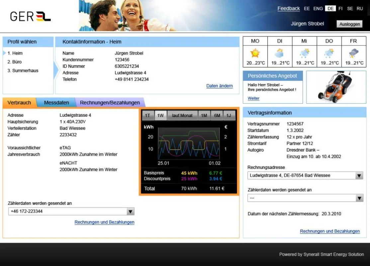Switch language to ENG

pyautogui.click(x=318, y=9)
